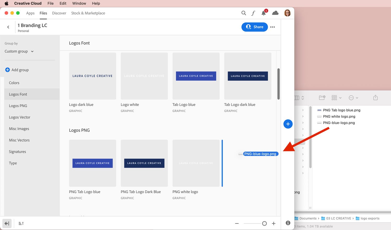Image resolution: width=391 pixels, height=230 pixels.
Task: Select PNG white logo thumbnail
Action: click(196, 163)
